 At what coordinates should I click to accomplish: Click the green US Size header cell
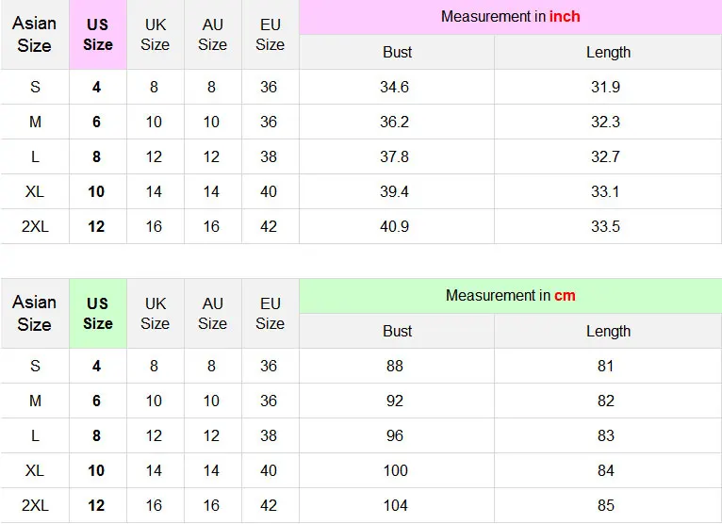tap(98, 313)
